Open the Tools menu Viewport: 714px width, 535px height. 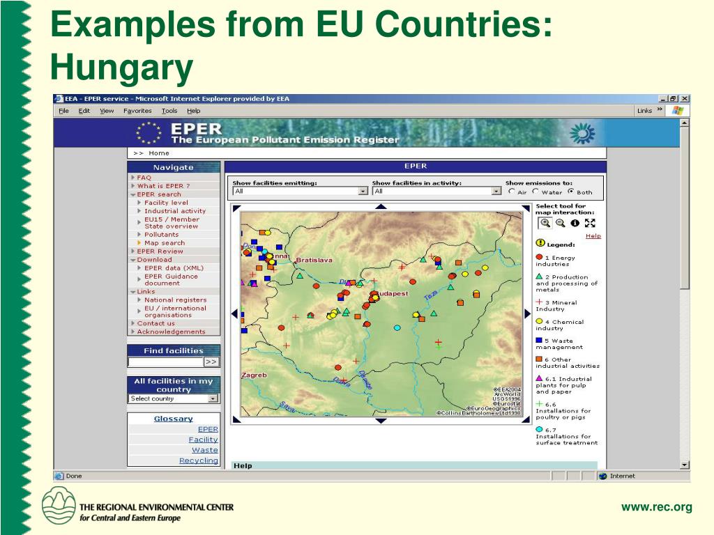(x=169, y=111)
